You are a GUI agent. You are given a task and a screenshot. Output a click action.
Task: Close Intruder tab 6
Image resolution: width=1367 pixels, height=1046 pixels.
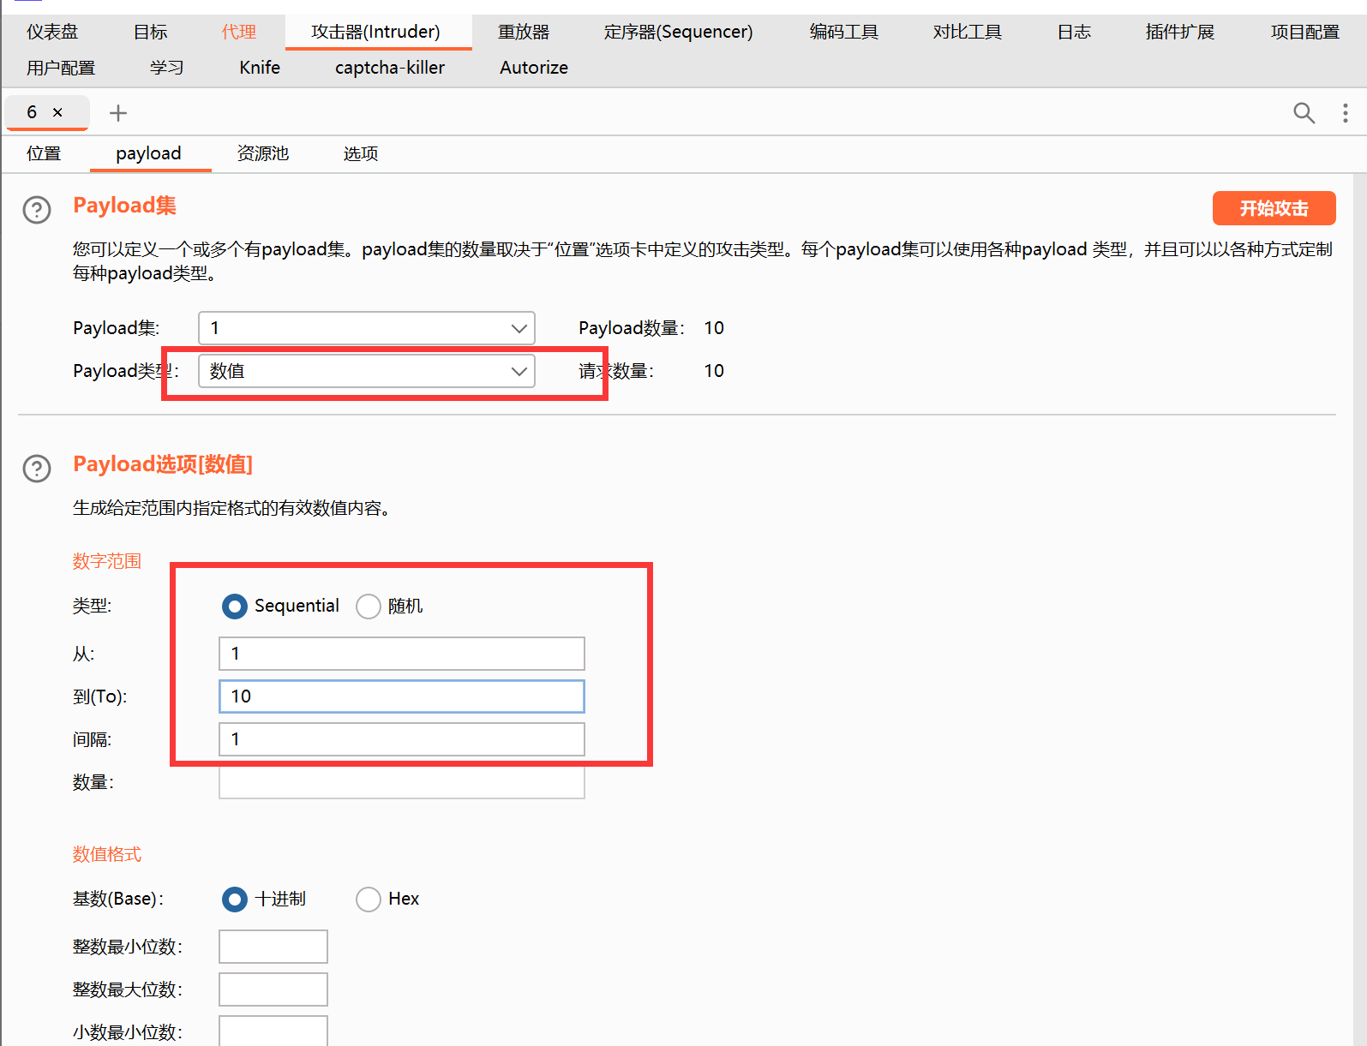click(x=57, y=112)
